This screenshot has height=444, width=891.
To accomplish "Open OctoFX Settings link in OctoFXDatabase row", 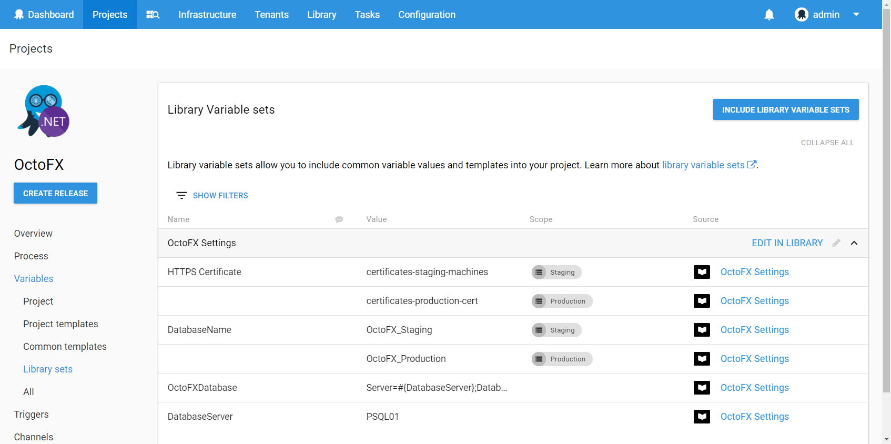I will 755,388.
